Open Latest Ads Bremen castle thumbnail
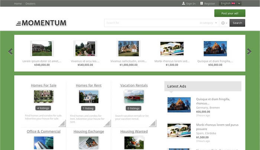Image resolution: width=260 pixels, height=150 pixels. coord(179,105)
